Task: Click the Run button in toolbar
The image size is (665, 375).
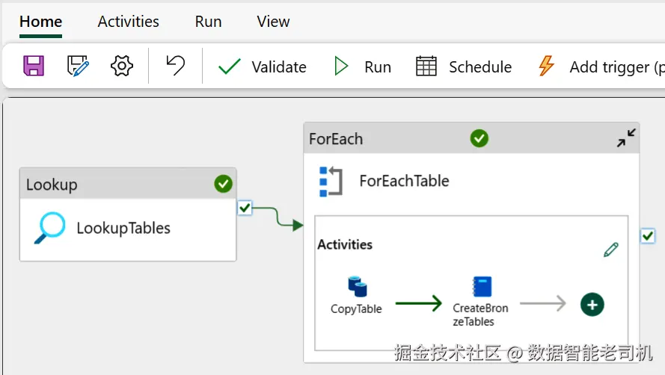Action: click(362, 66)
